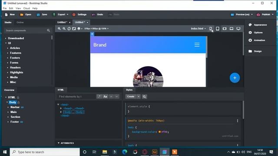The image size is (278, 156).
Task: Close the first Untitled tab
Action: (x=69, y=23)
